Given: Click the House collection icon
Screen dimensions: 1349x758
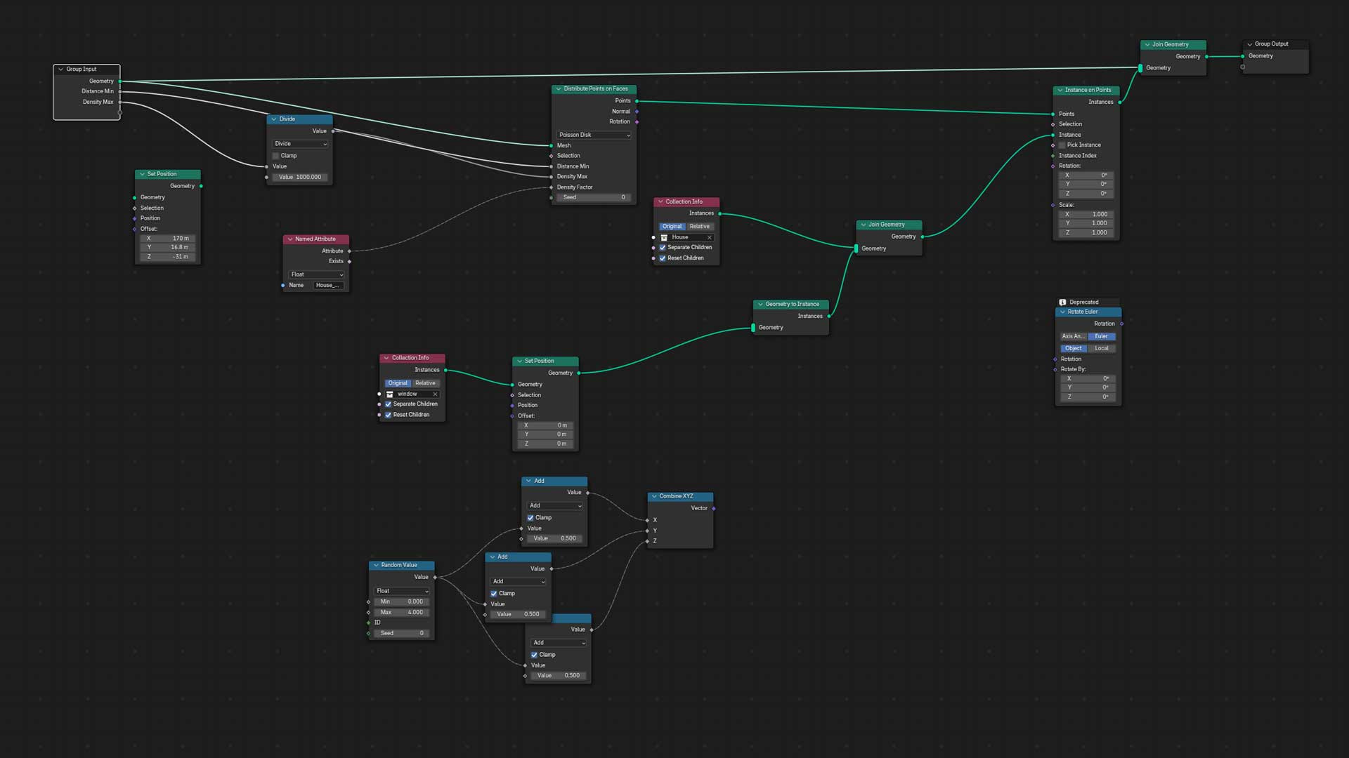Looking at the screenshot, I should [x=664, y=237].
